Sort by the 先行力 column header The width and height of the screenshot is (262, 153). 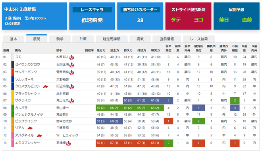[x=101, y=50]
